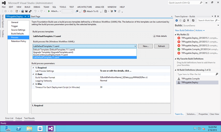Screen dimensions: 221x132
Task: Click the New Project toolbar icon
Action: point(17,11)
